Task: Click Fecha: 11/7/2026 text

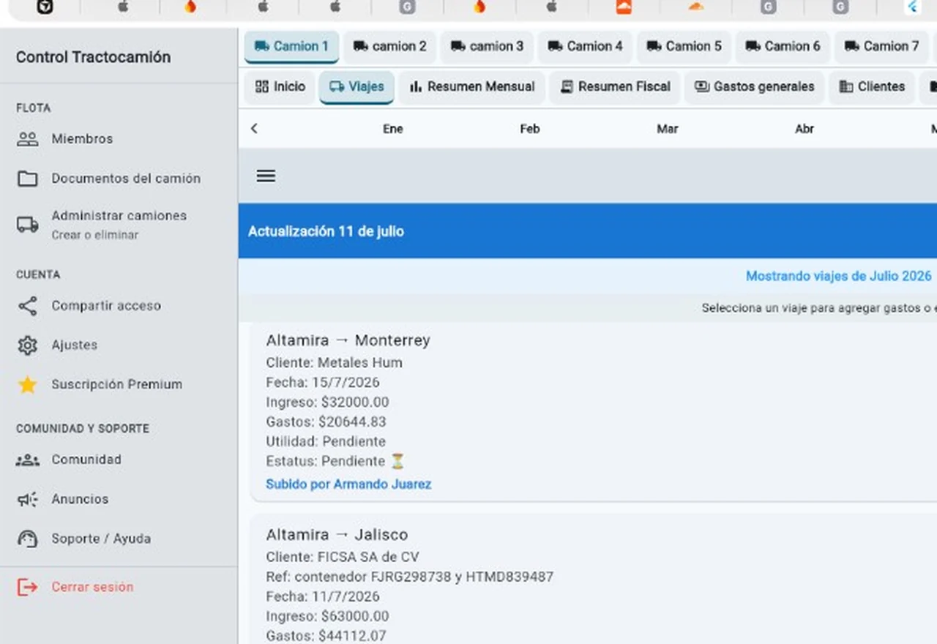Action: (323, 597)
